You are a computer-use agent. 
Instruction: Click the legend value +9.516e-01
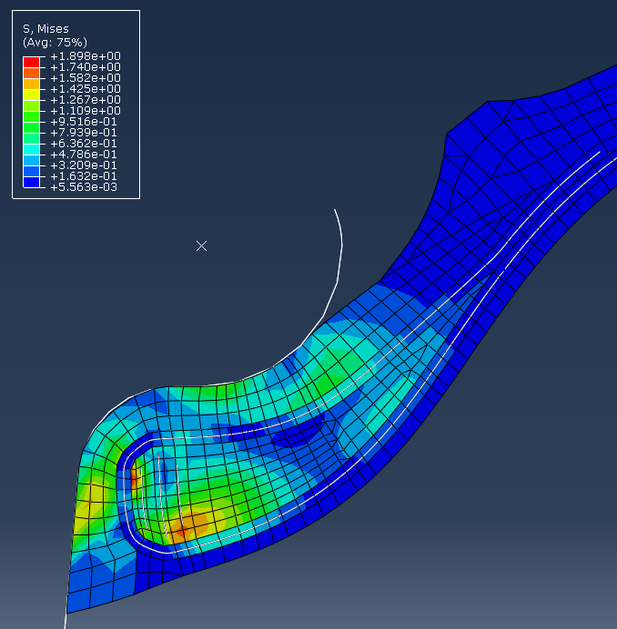(x=84, y=122)
